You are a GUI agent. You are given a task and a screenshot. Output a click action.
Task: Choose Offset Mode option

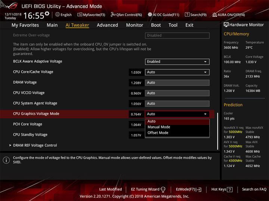coord(177,133)
